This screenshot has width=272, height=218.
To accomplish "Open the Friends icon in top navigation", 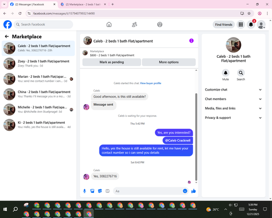I will tap(134, 25).
